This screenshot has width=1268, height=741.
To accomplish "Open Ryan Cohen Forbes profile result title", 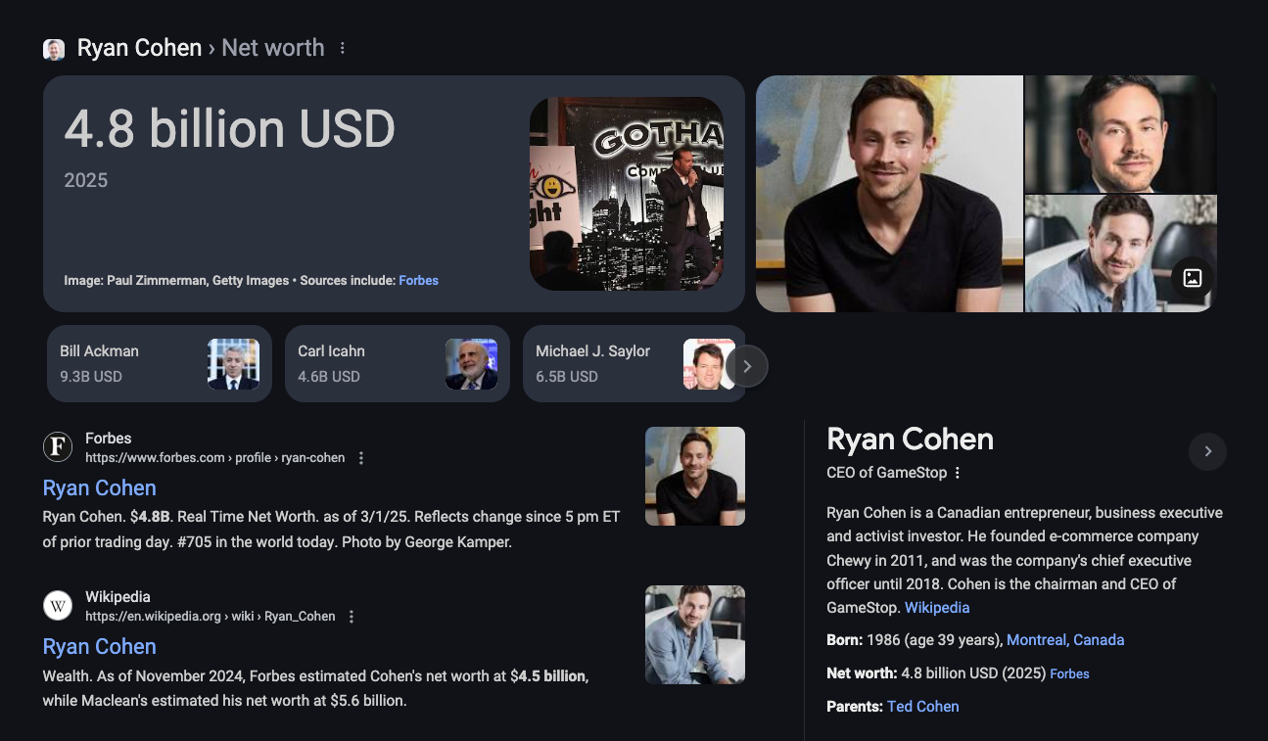I will coord(99,487).
